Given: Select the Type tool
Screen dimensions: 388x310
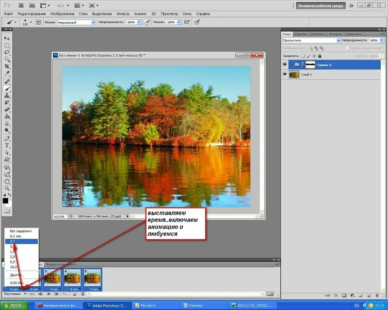Looking at the screenshot, I should click(x=7, y=145).
